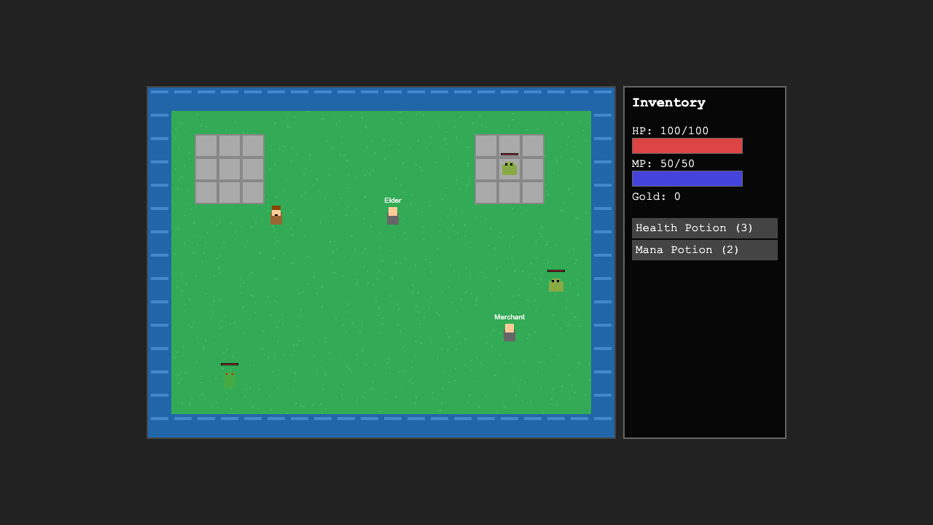Click the 'Elder' name label
Viewport: 933px width, 525px height.
click(x=393, y=201)
